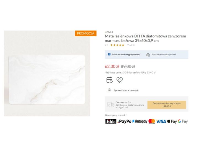Click the yellow free delivery info box
This screenshot has width=210, height=157.
[x=167, y=105]
